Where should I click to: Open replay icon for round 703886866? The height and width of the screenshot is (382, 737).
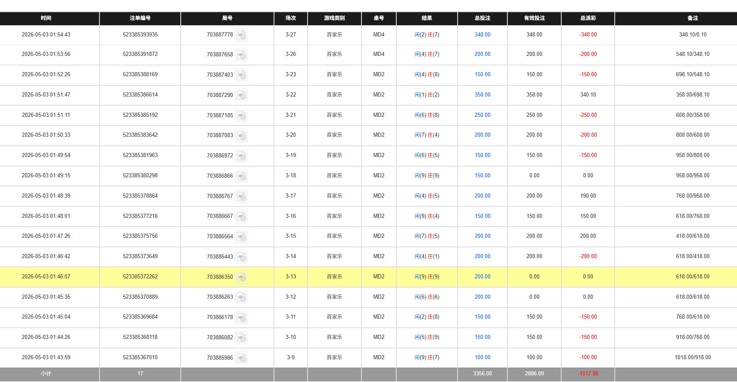pyautogui.click(x=242, y=176)
